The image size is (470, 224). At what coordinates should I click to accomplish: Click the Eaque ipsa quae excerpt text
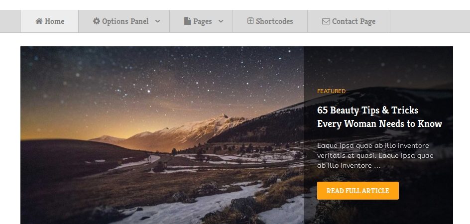pos(375,156)
